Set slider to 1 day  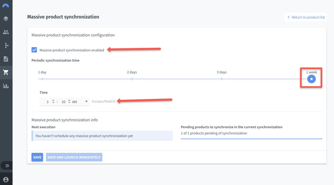point(42,79)
